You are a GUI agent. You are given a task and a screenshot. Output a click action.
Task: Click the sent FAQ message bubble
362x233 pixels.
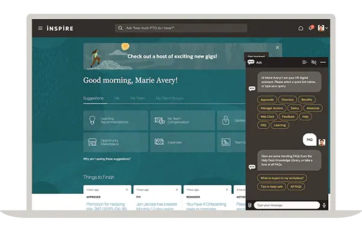click(x=310, y=139)
